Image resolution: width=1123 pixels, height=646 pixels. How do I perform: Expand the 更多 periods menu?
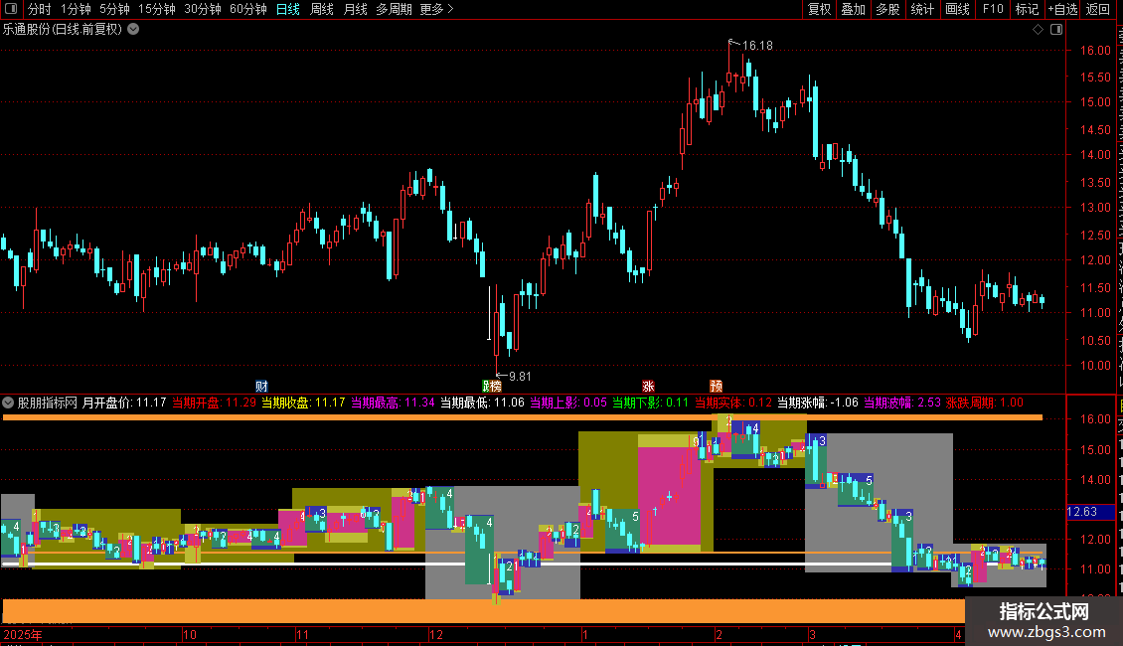point(437,9)
